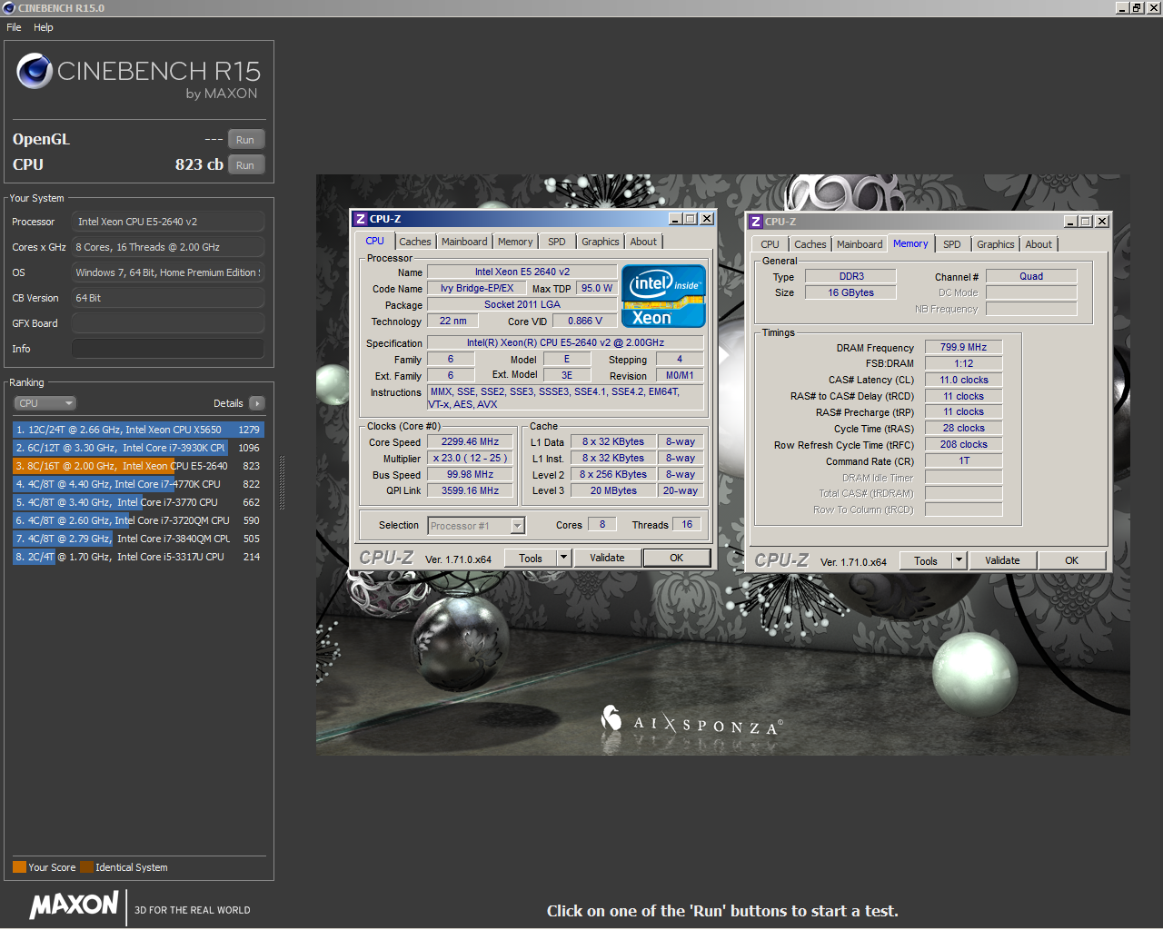Image resolution: width=1163 pixels, height=930 pixels.
Task: Click the MAXON logo at bottom left
Action: pos(75,905)
